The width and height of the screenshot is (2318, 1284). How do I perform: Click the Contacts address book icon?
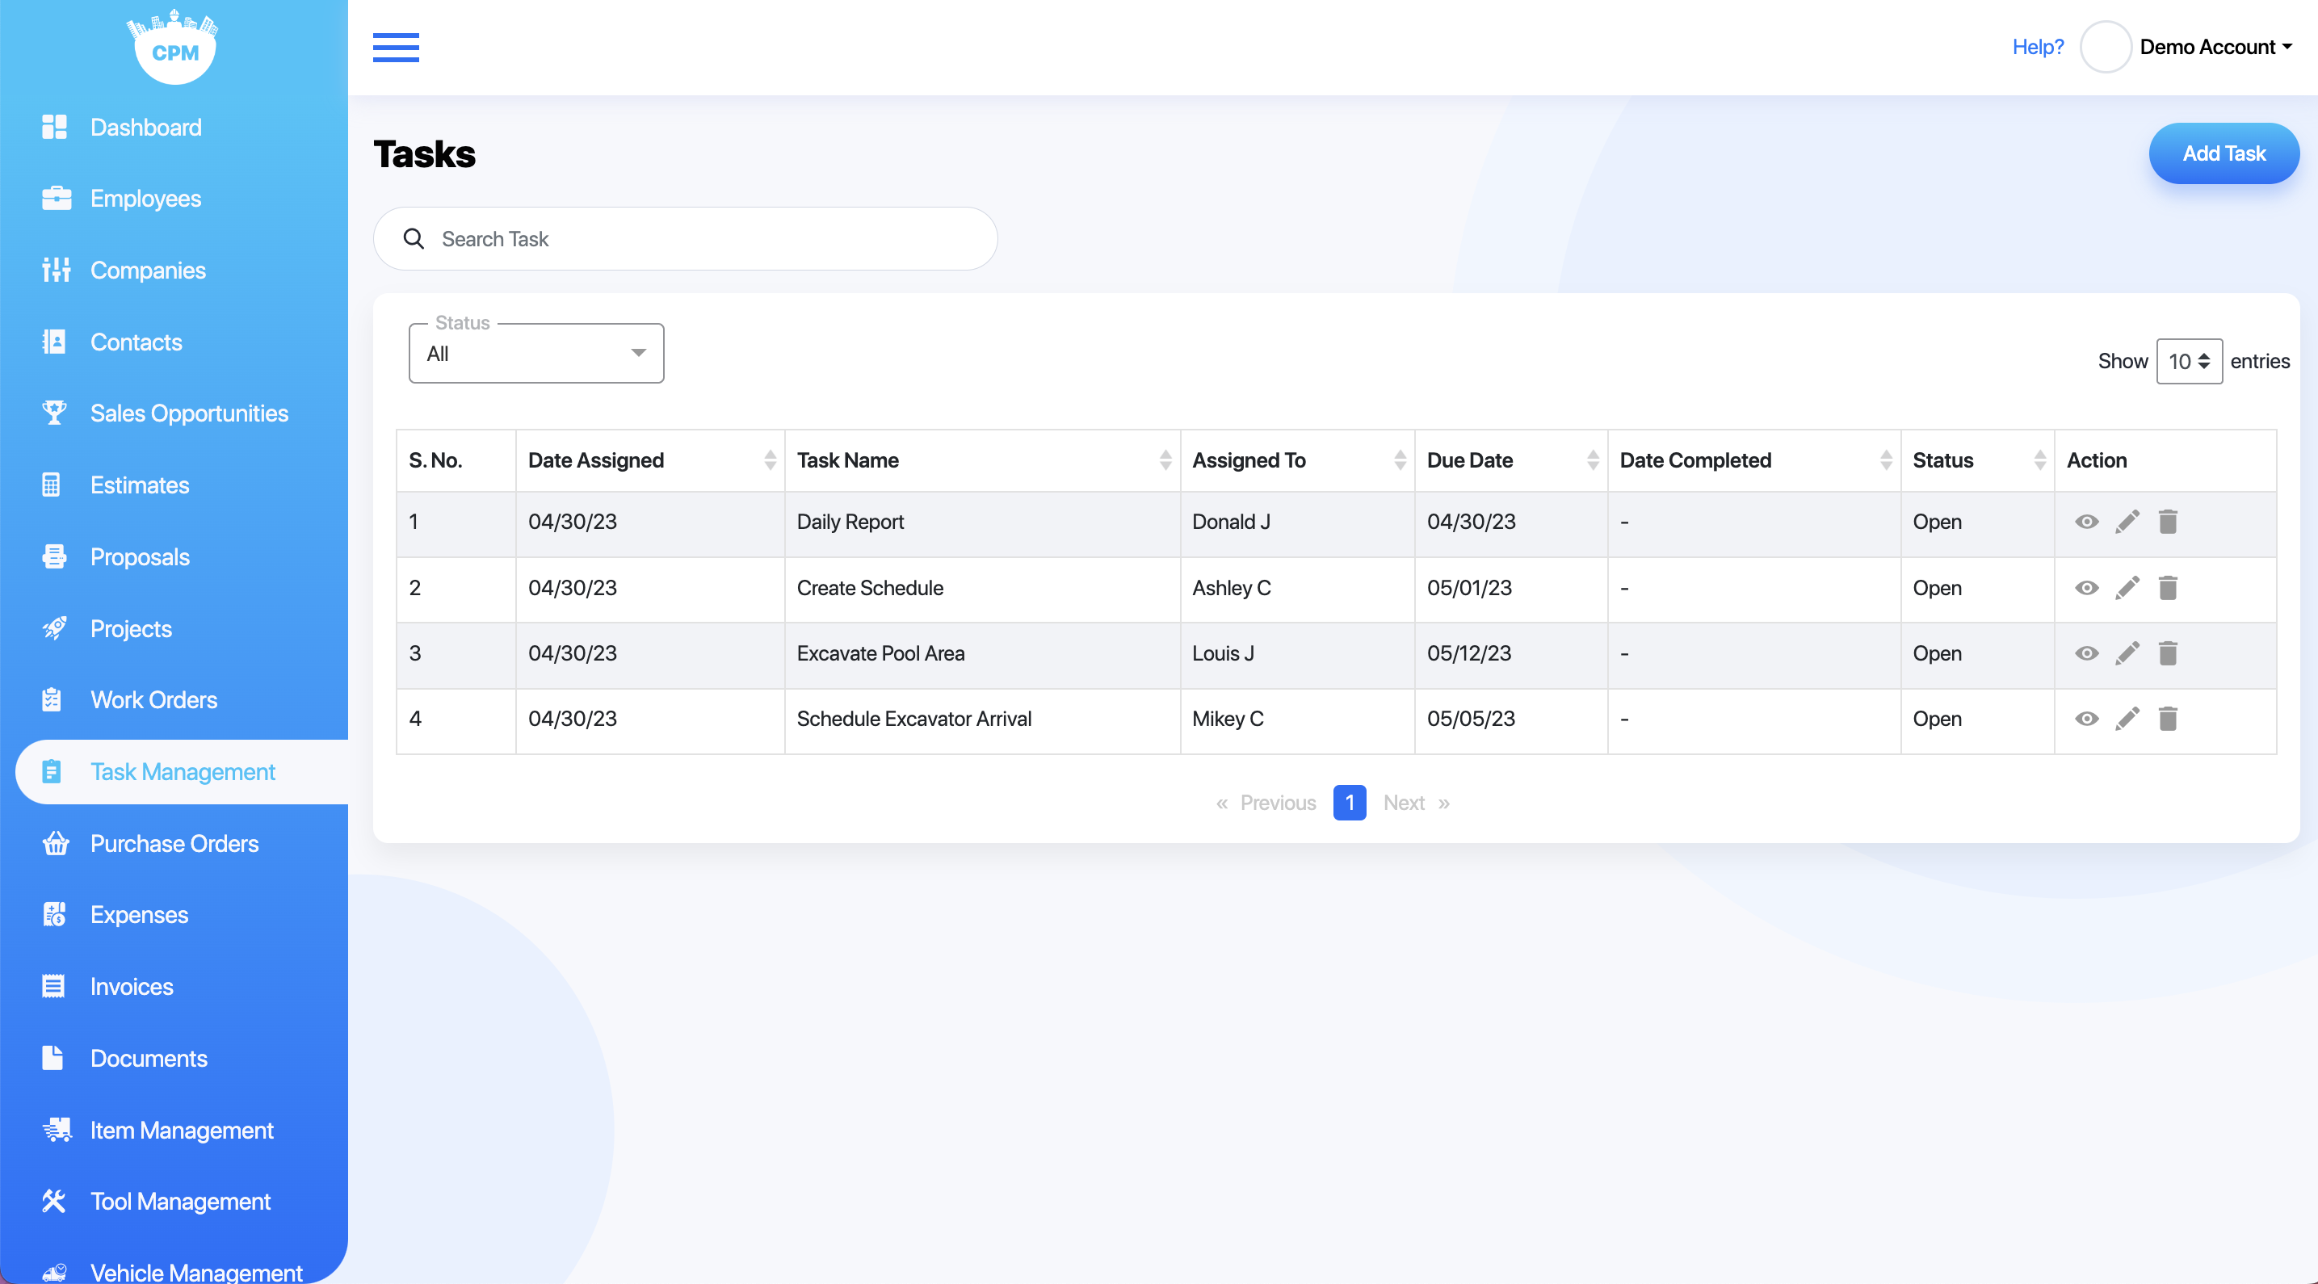tap(54, 342)
